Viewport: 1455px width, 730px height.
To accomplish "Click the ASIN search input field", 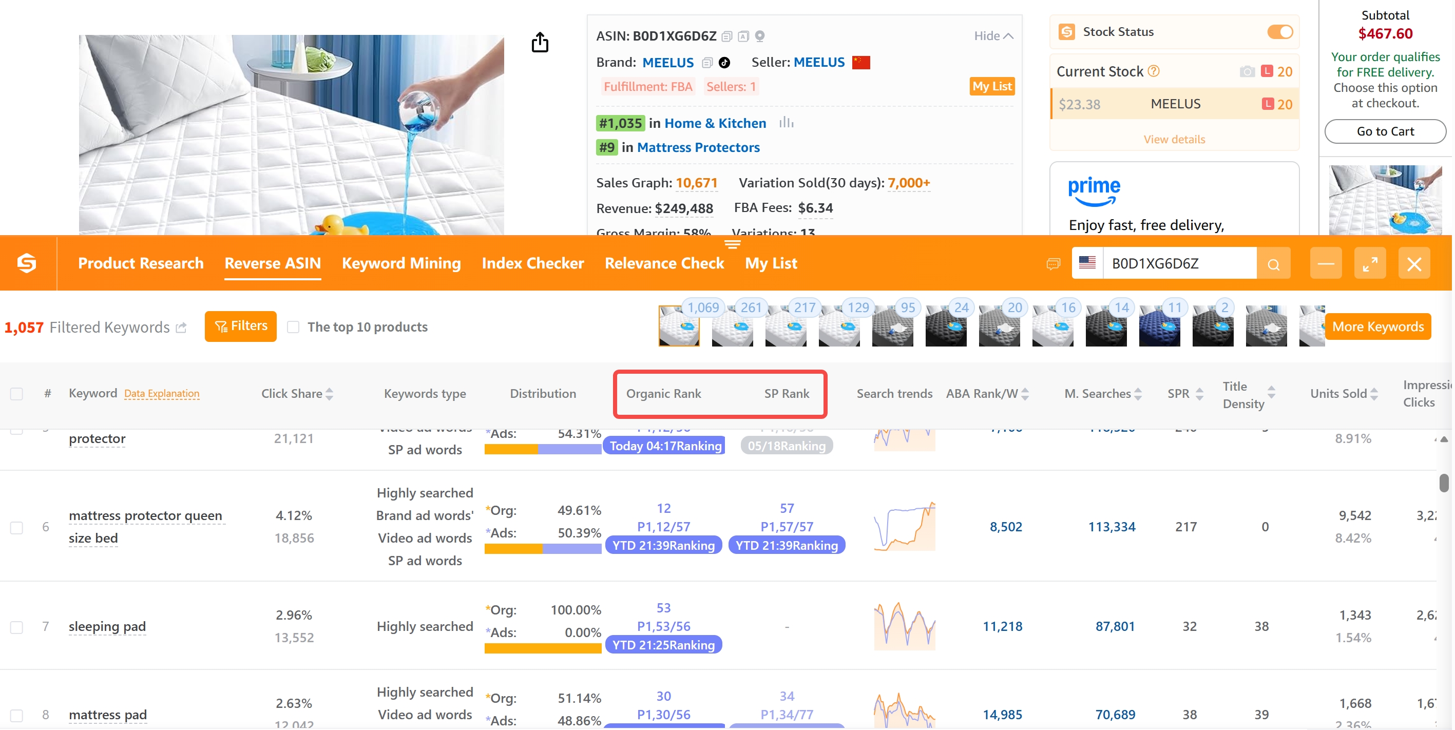I will (x=1180, y=263).
